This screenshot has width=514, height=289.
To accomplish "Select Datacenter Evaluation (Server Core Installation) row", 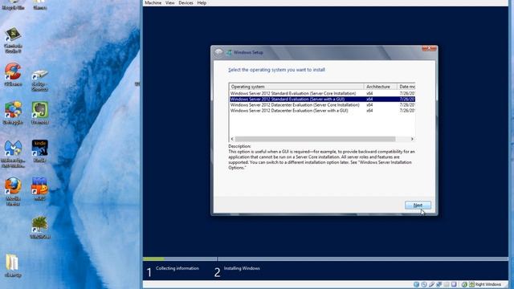I will coord(322,105).
